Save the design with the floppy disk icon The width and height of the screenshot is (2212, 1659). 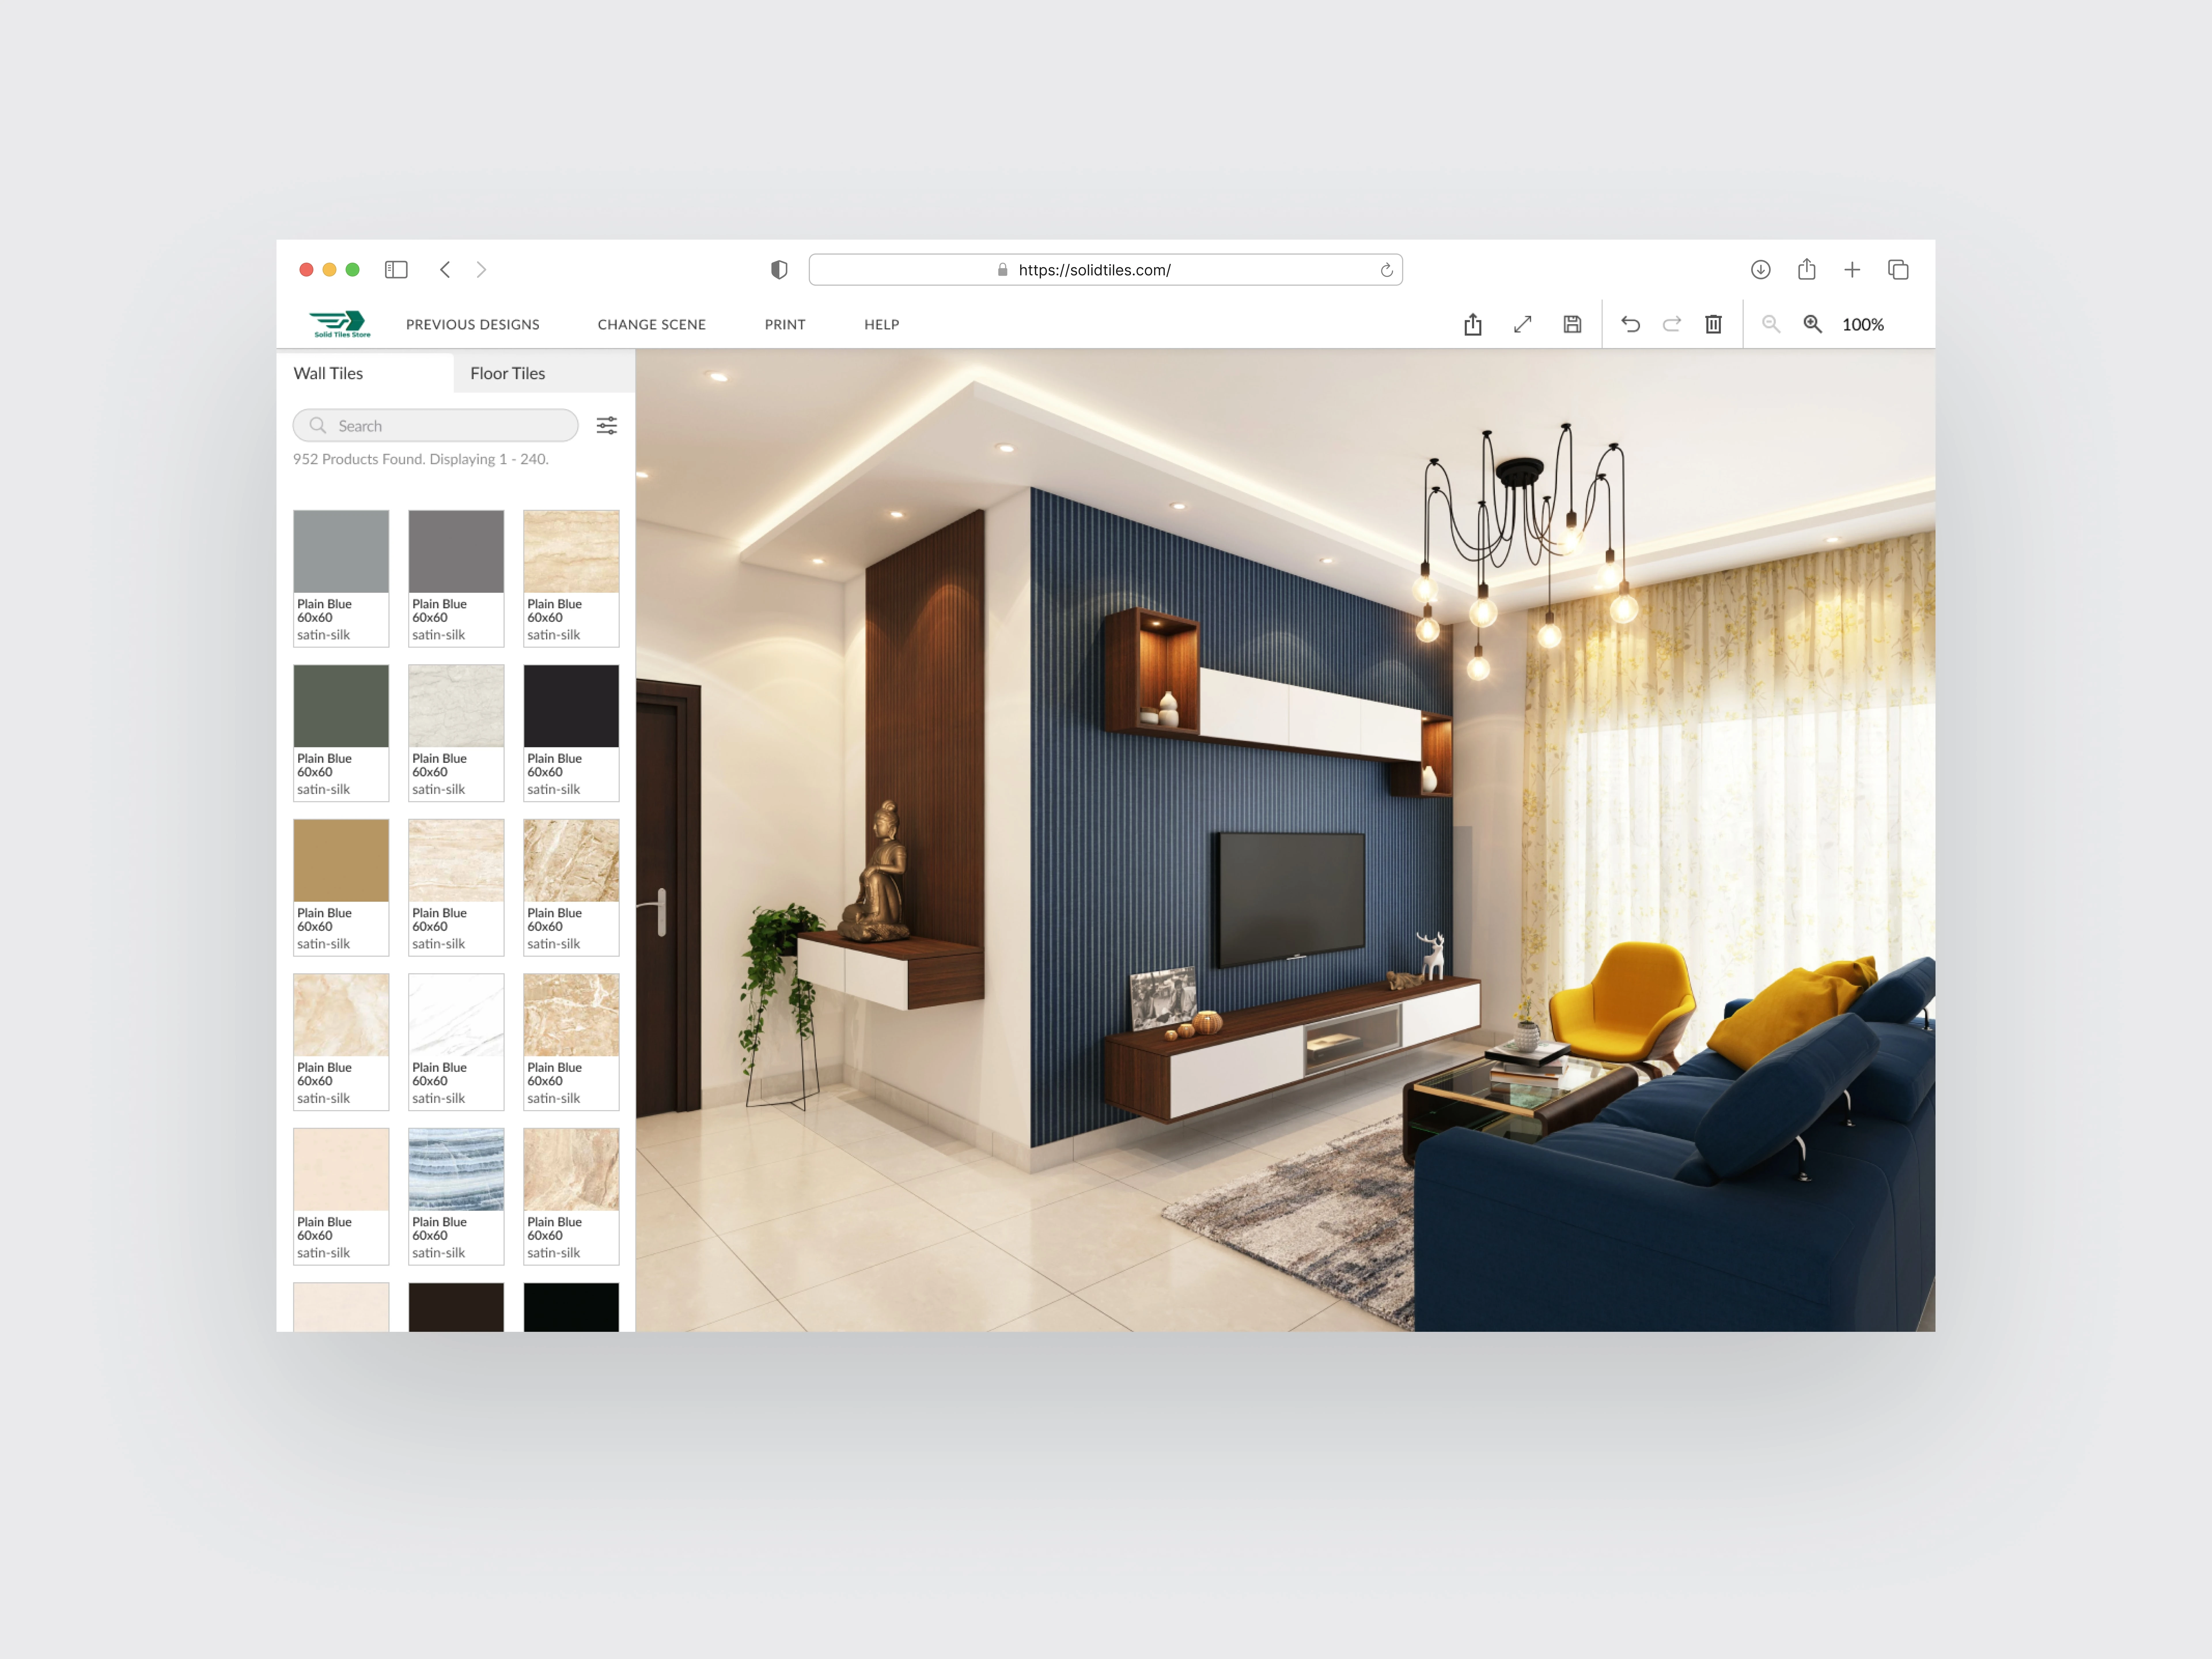pos(1572,324)
